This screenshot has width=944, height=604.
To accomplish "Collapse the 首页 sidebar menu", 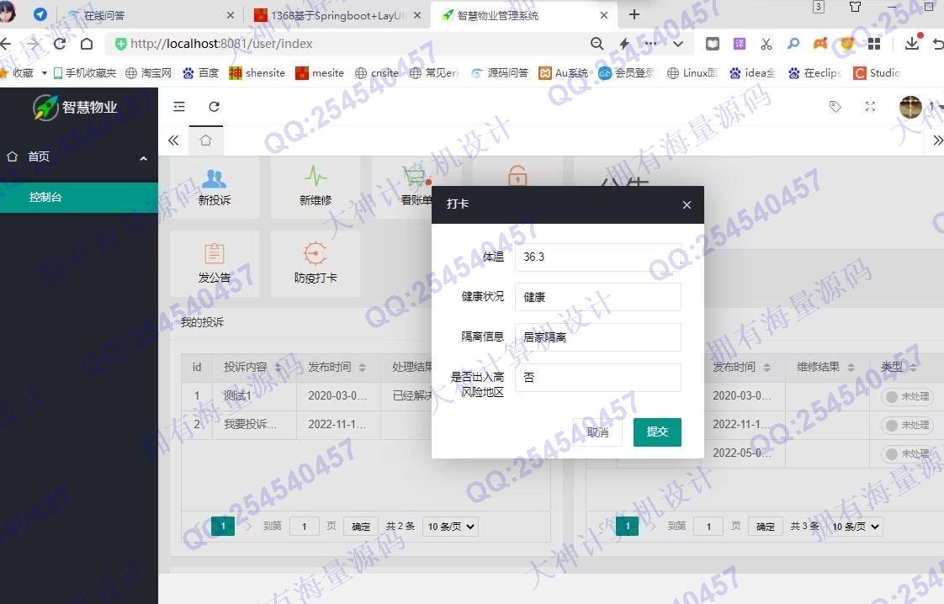I will click(x=143, y=158).
